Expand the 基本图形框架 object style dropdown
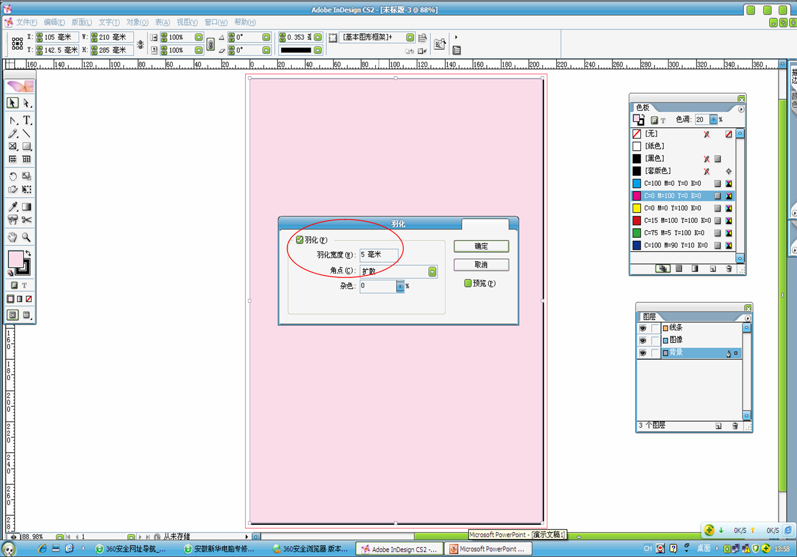The width and height of the screenshot is (797, 557). click(410, 37)
